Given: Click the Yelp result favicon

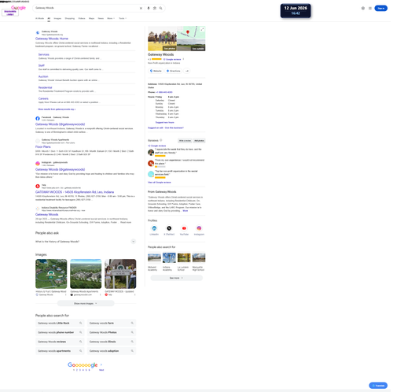Looking at the screenshot, I should [38, 187].
